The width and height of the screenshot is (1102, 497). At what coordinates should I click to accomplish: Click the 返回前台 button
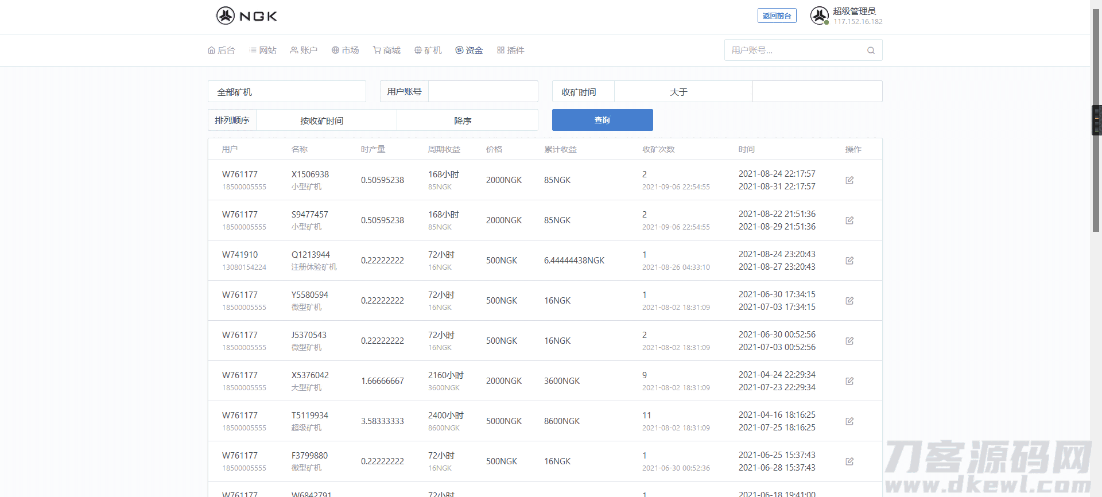pyautogui.click(x=777, y=16)
